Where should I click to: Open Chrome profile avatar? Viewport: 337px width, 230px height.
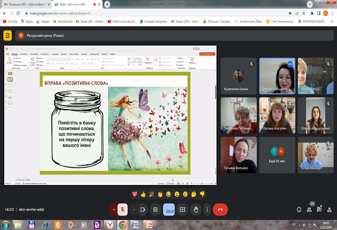pos(325,13)
